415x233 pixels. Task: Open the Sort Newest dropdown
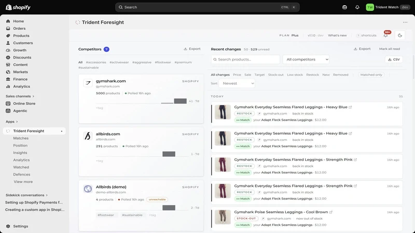point(237,83)
